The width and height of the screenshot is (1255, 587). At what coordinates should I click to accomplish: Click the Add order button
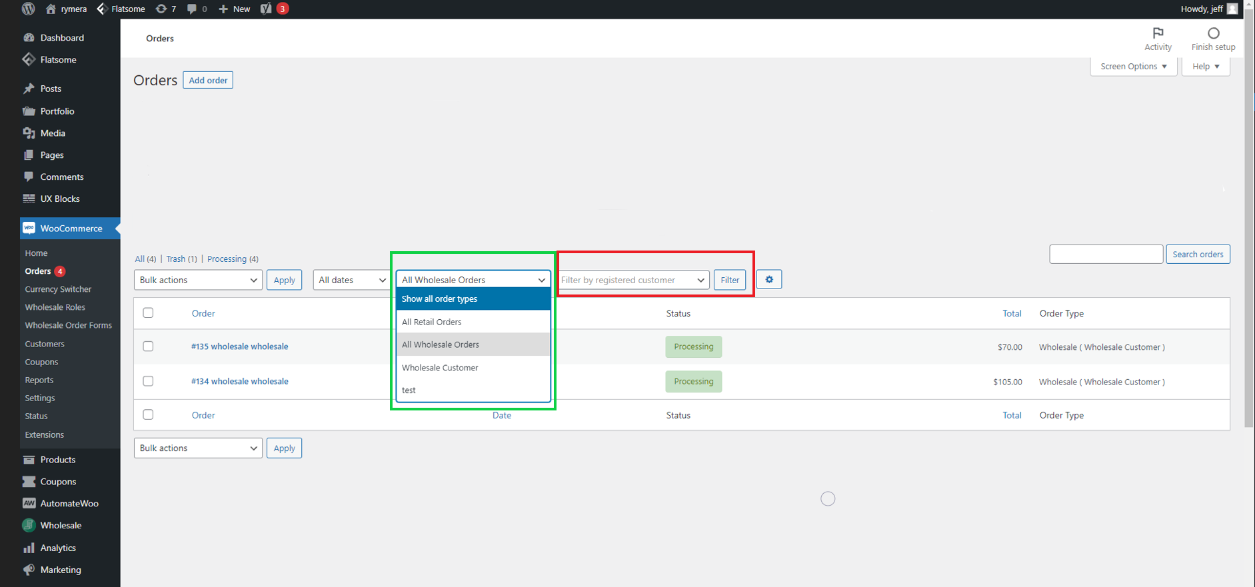coord(208,81)
